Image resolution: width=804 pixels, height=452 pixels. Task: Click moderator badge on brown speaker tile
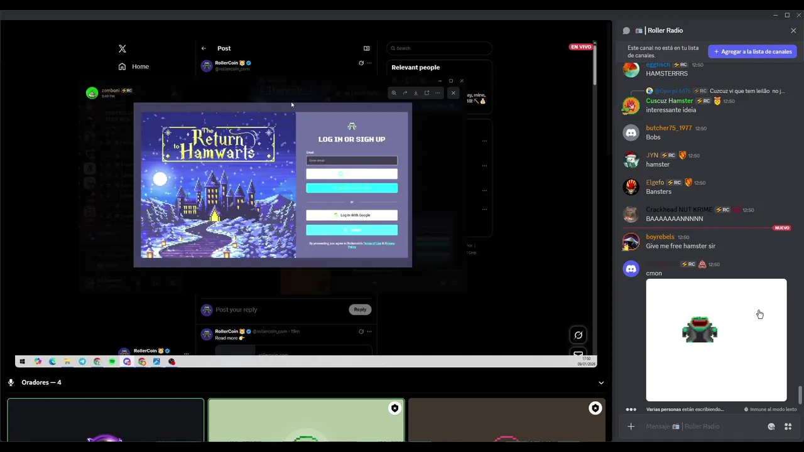(x=595, y=408)
